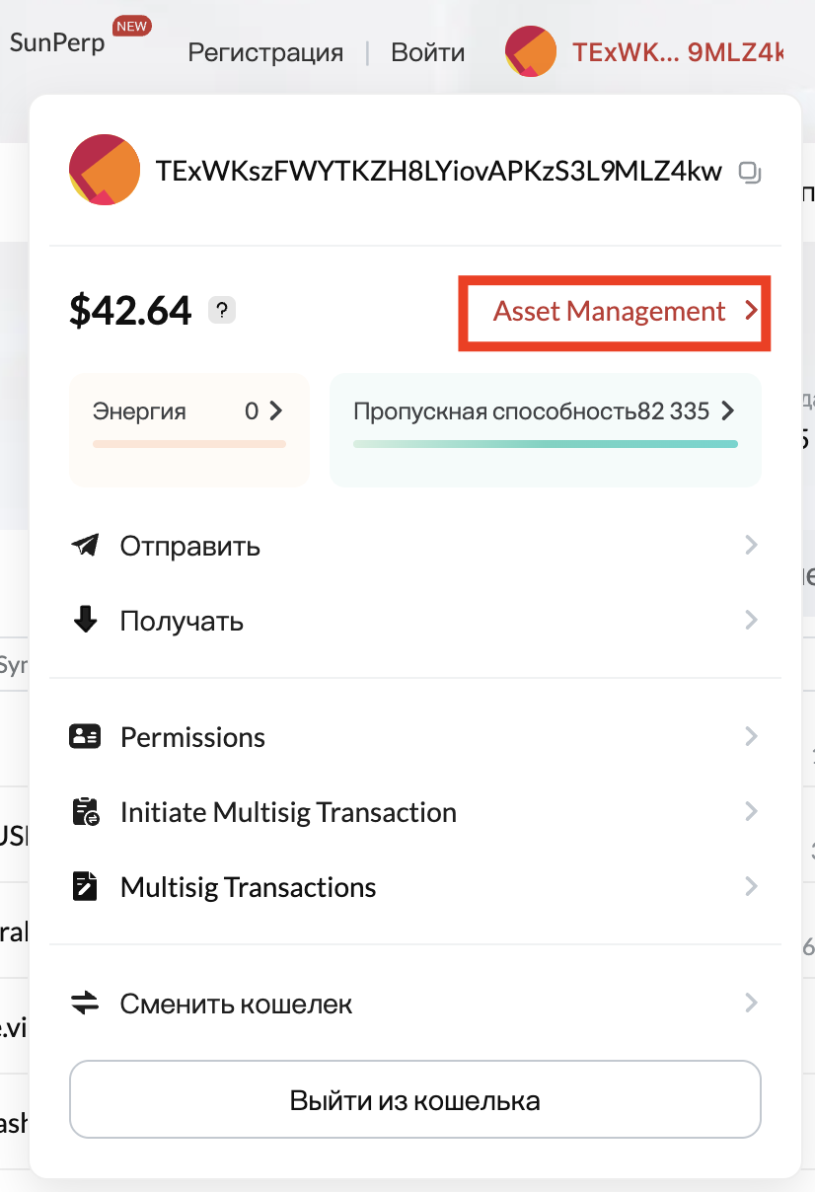
Task: Click the bandwidth green progress bar
Action: pos(545,444)
